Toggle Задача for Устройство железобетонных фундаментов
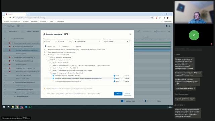Viewport: 215px width, 121px height. point(124,78)
